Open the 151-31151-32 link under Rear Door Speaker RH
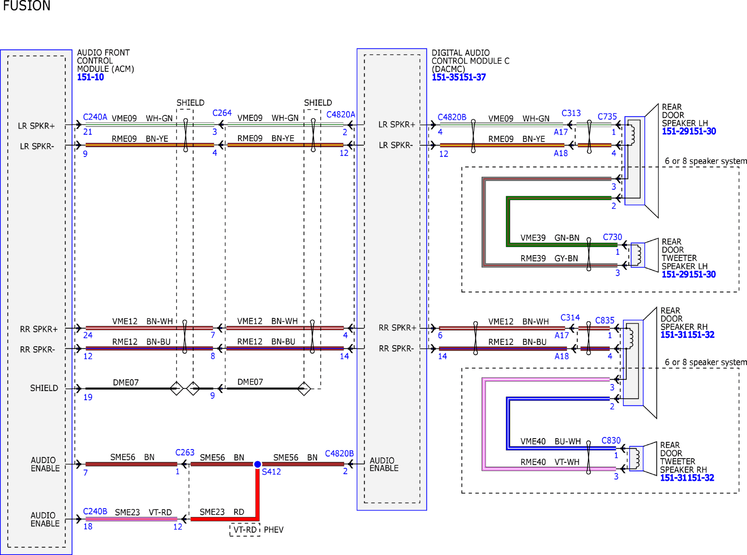Image resolution: width=747 pixels, height=555 pixels. click(687, 335)
